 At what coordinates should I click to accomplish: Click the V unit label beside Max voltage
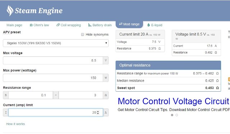(106, 60)
